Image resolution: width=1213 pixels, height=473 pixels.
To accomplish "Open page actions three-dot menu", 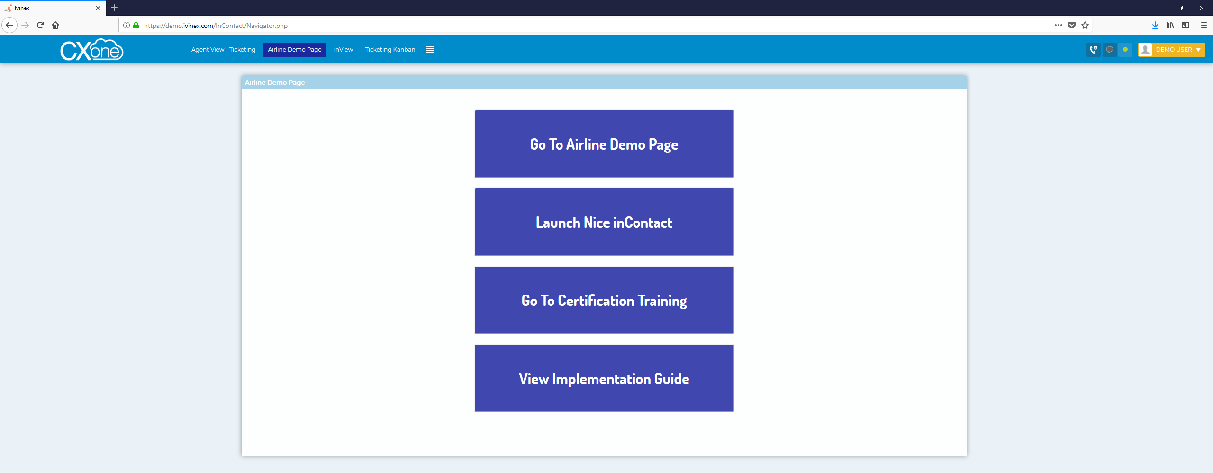I will [x=1059, y=26].
